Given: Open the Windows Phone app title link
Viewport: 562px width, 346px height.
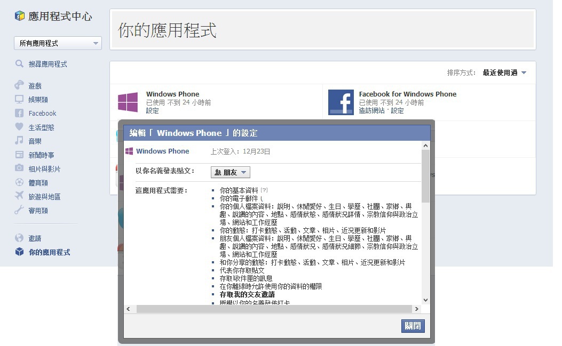Looking at the screenshot, I should pos(173,94).
